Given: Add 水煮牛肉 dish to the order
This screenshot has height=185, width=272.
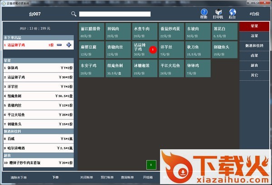Looking at the screenshot, I should (144, 31).
